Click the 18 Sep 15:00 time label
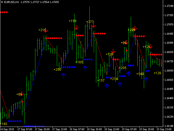The height and width of the screenshot is (131, 174). pyautogui.click(x=95, y=129)
